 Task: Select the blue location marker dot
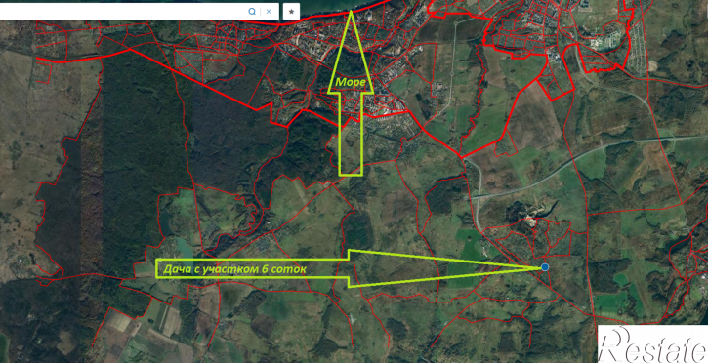[x=545, y=267]
